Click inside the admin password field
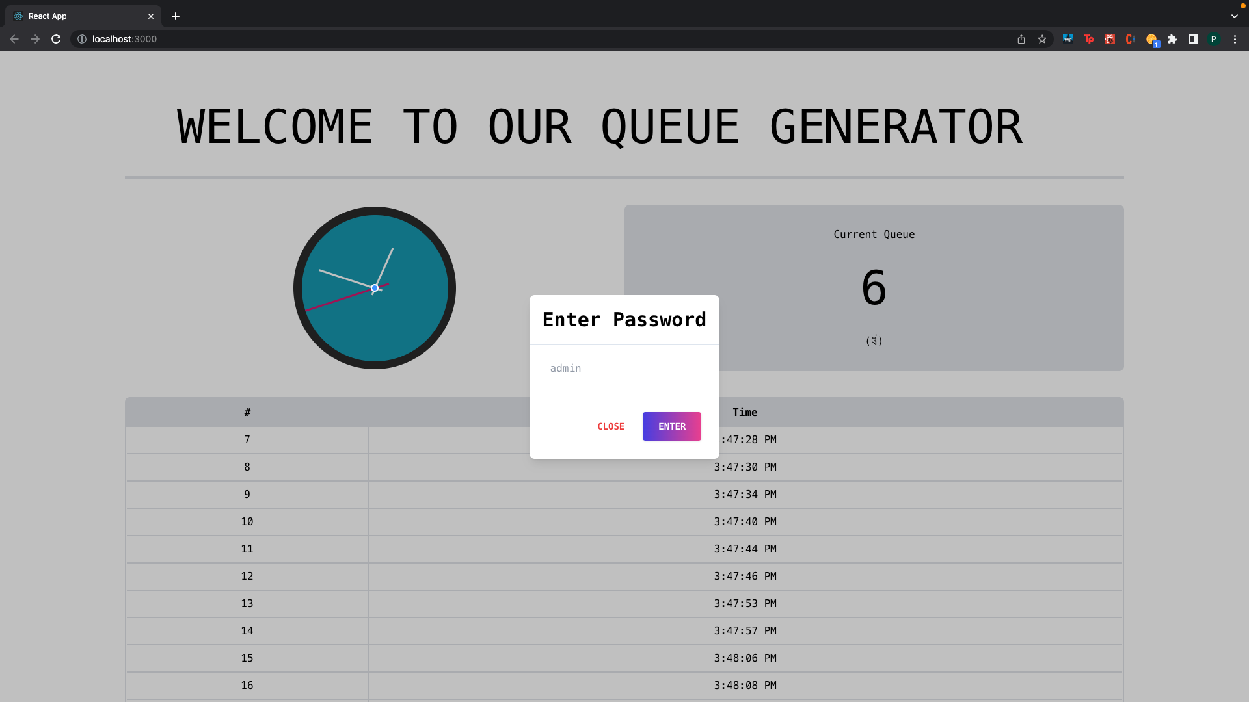 pos(623,369)
